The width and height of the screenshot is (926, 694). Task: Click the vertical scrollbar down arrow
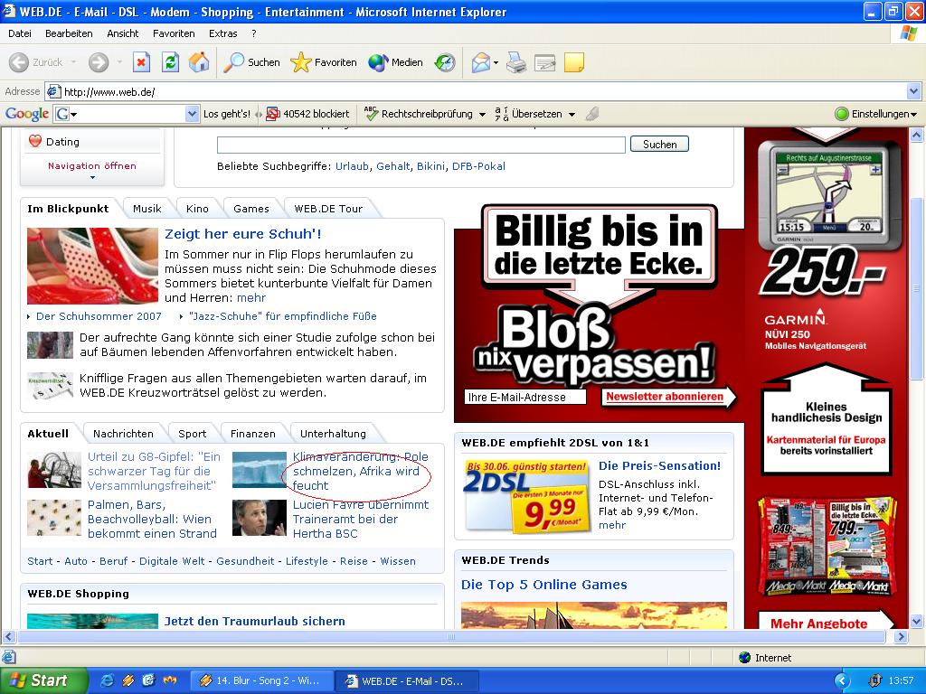(916, 620)
